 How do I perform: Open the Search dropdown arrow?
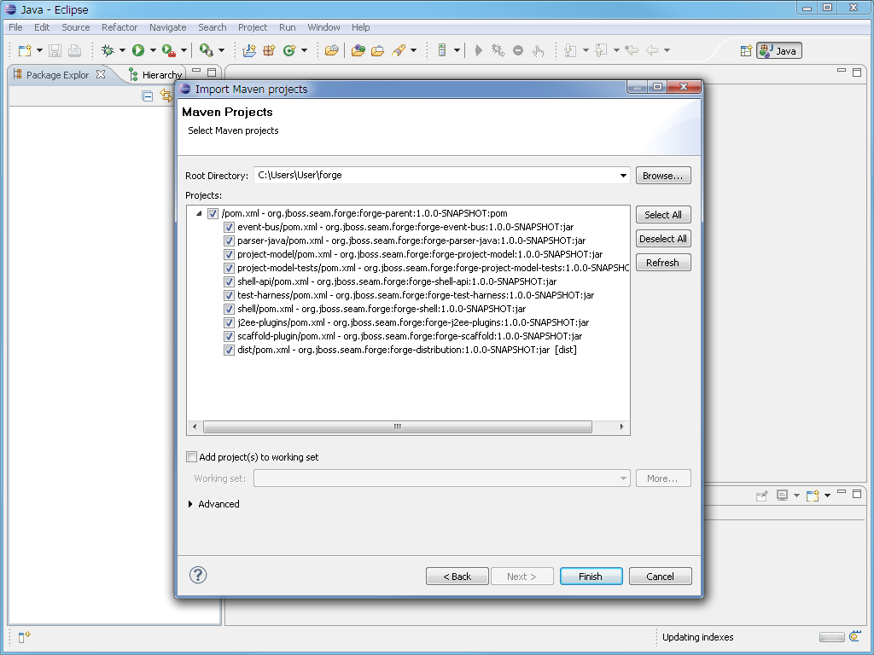click(413, 50)
